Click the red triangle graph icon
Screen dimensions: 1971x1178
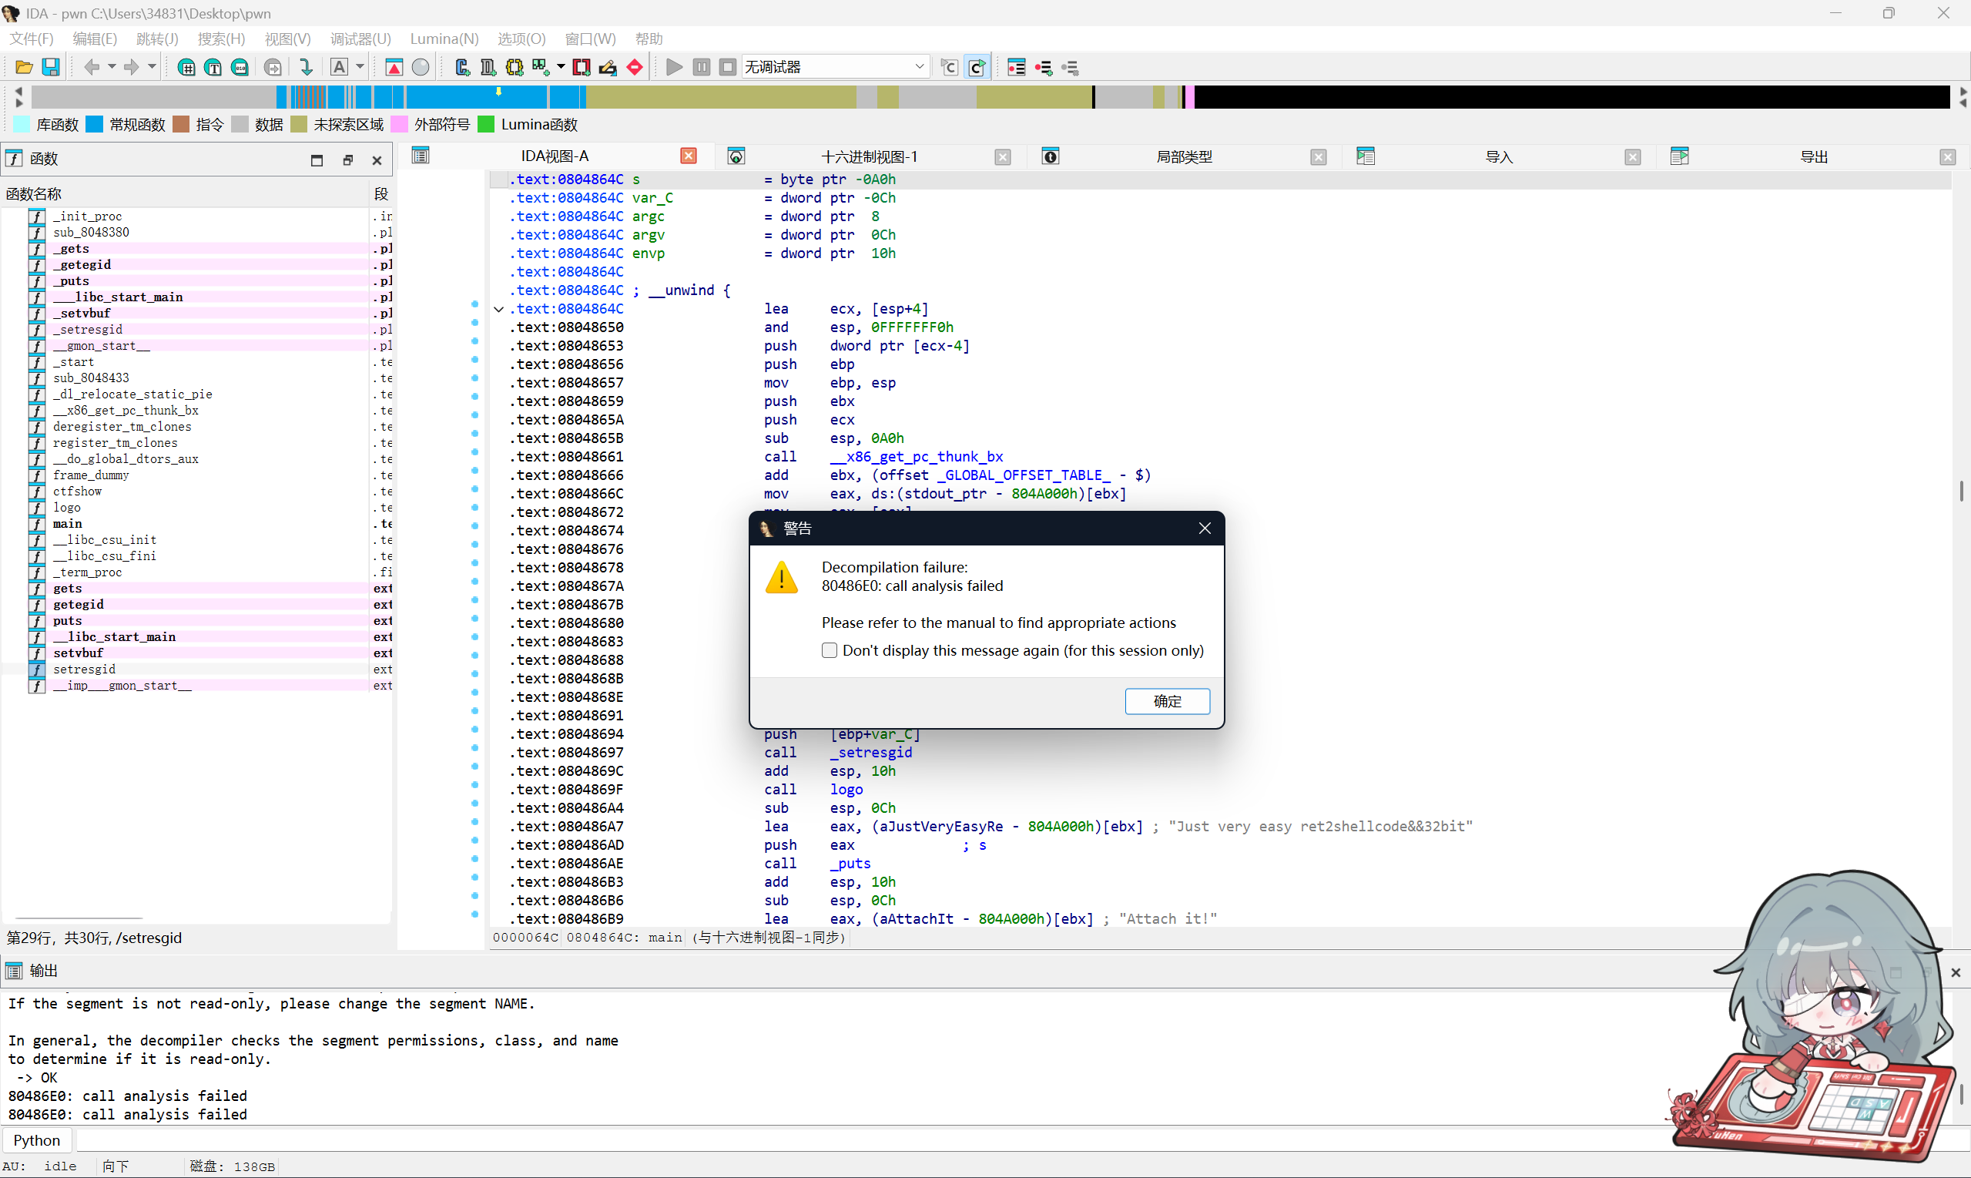point(394,68)
